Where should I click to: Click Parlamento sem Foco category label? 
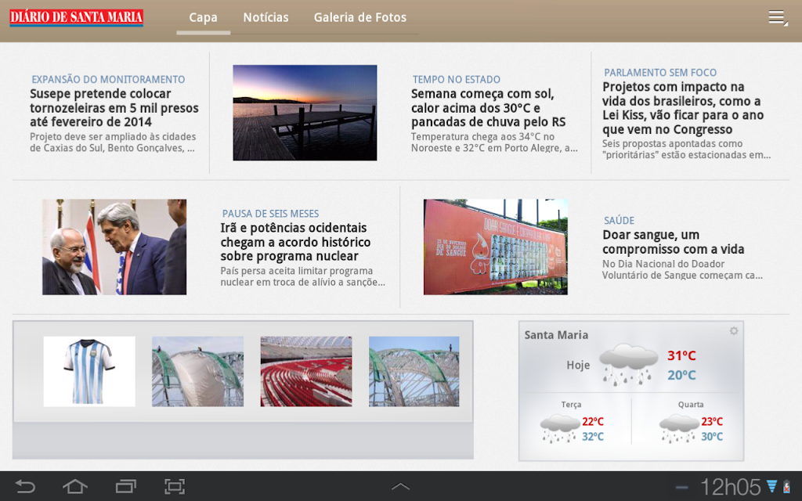(659, 73)
